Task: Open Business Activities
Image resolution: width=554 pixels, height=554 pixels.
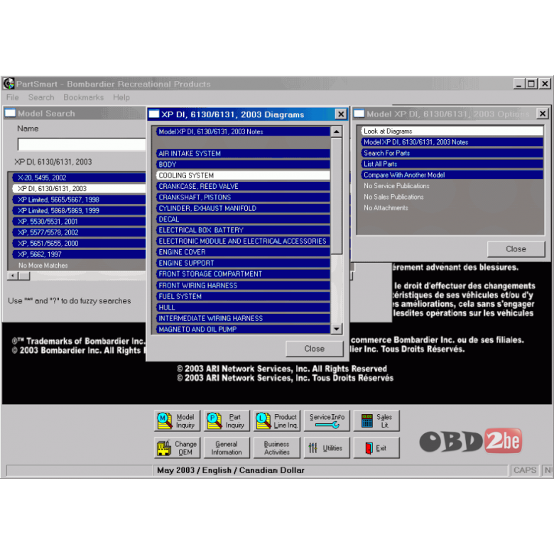Action: point(277,447)
